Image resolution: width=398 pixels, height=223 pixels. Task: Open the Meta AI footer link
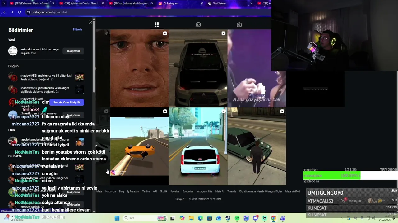(220, 191)
